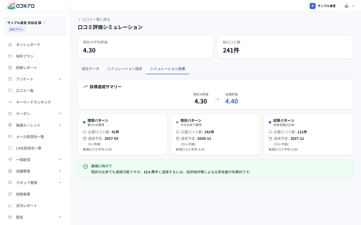Expand the アンケート submenu chevron
Image resolution: width=361 pixels, height=225 pixels.
pos(60,79)
